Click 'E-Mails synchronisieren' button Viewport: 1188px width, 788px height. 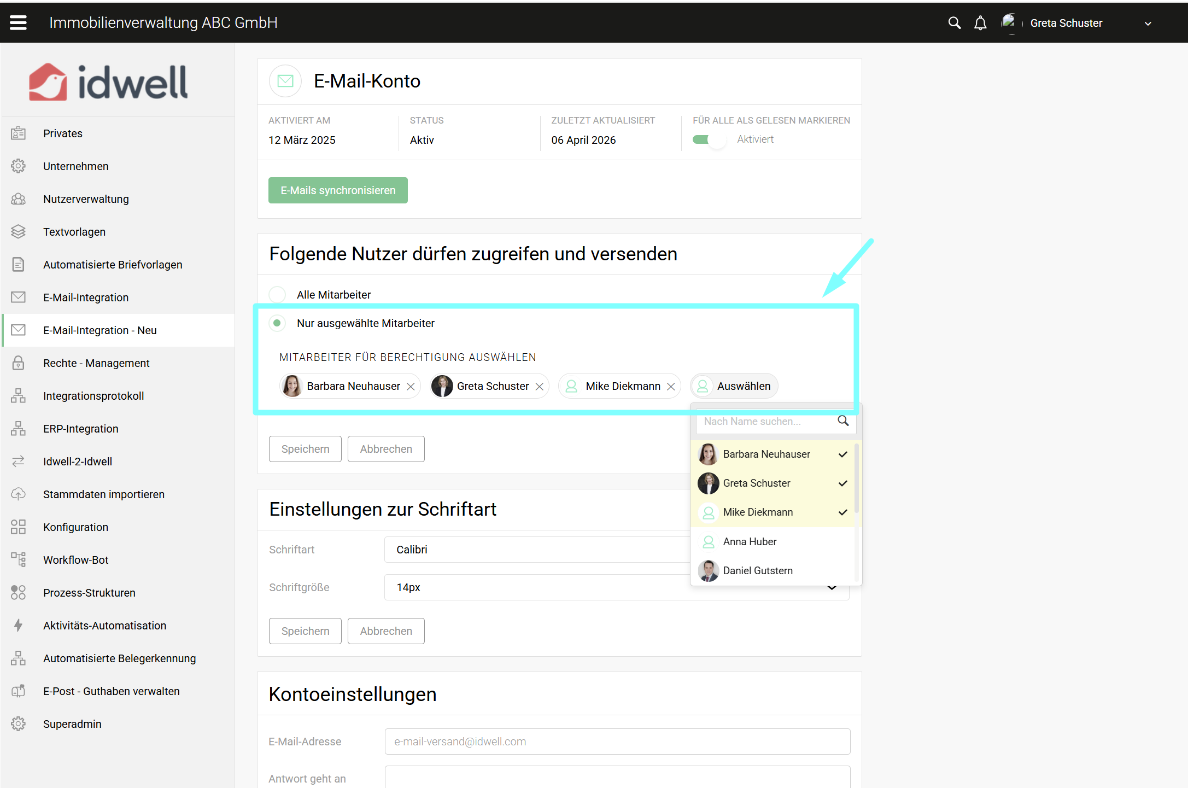coord(338,190)
